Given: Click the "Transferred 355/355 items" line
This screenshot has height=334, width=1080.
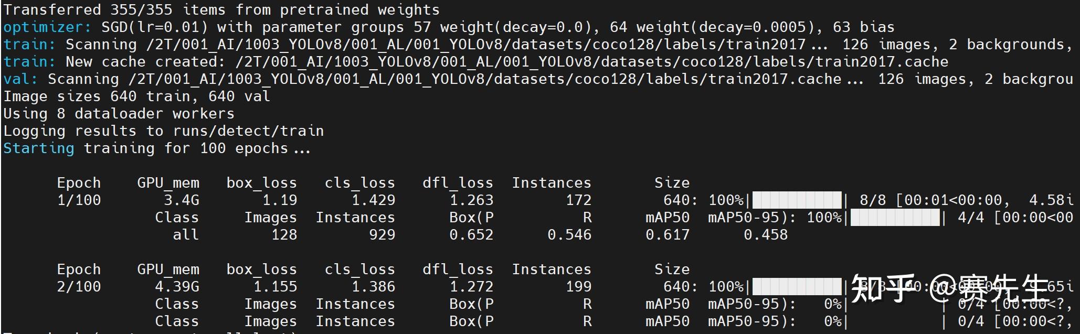Looking at the screenshot, I should tap(221, 10).
